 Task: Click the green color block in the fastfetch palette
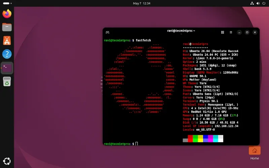[x=195, y=138]
